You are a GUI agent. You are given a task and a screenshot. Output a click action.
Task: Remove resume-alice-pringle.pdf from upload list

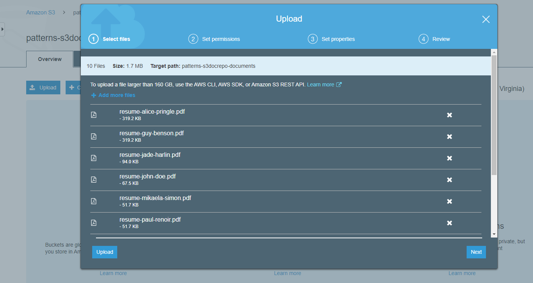coord(450,115)
